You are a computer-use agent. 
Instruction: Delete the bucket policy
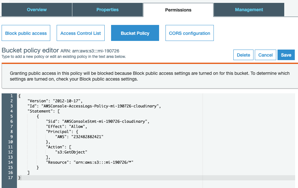pyautogui.click(x=243, y=55)
